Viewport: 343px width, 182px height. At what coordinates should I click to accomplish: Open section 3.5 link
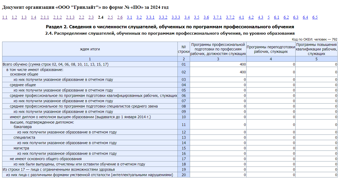(197, 17)
